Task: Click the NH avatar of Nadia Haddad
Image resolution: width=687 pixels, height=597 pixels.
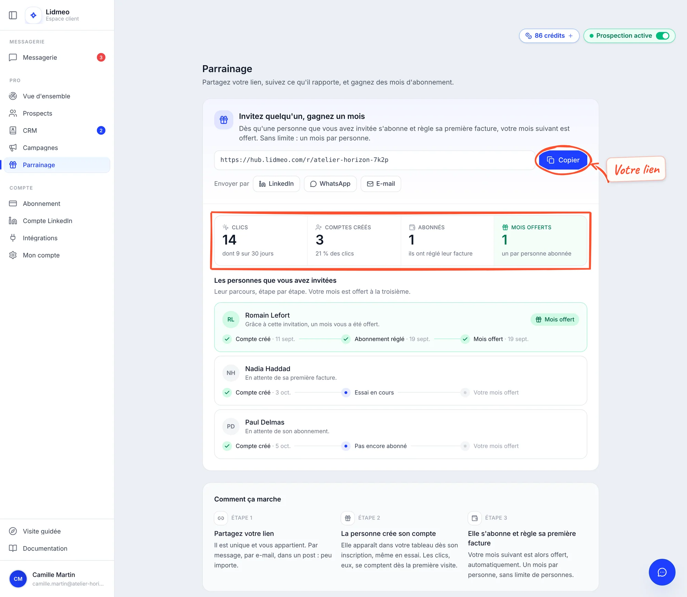Action: point(231,373)
